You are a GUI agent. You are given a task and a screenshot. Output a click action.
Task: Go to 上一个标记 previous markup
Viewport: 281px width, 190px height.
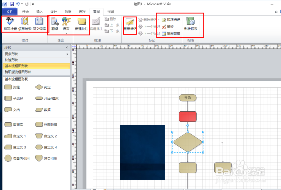[149, 27]
